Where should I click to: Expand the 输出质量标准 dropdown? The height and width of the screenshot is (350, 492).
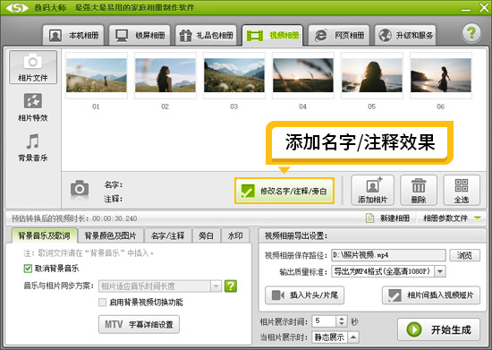coord(440,271)
